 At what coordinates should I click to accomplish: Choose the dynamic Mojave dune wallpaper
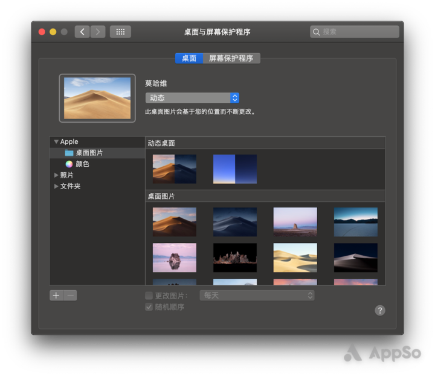click(x=175, y=169)
